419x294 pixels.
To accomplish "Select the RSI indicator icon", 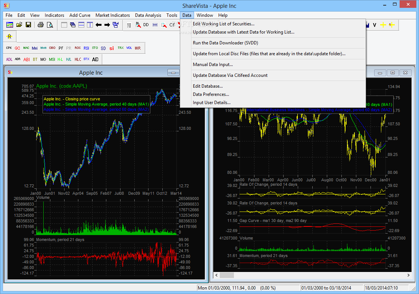I will [86, 48].
